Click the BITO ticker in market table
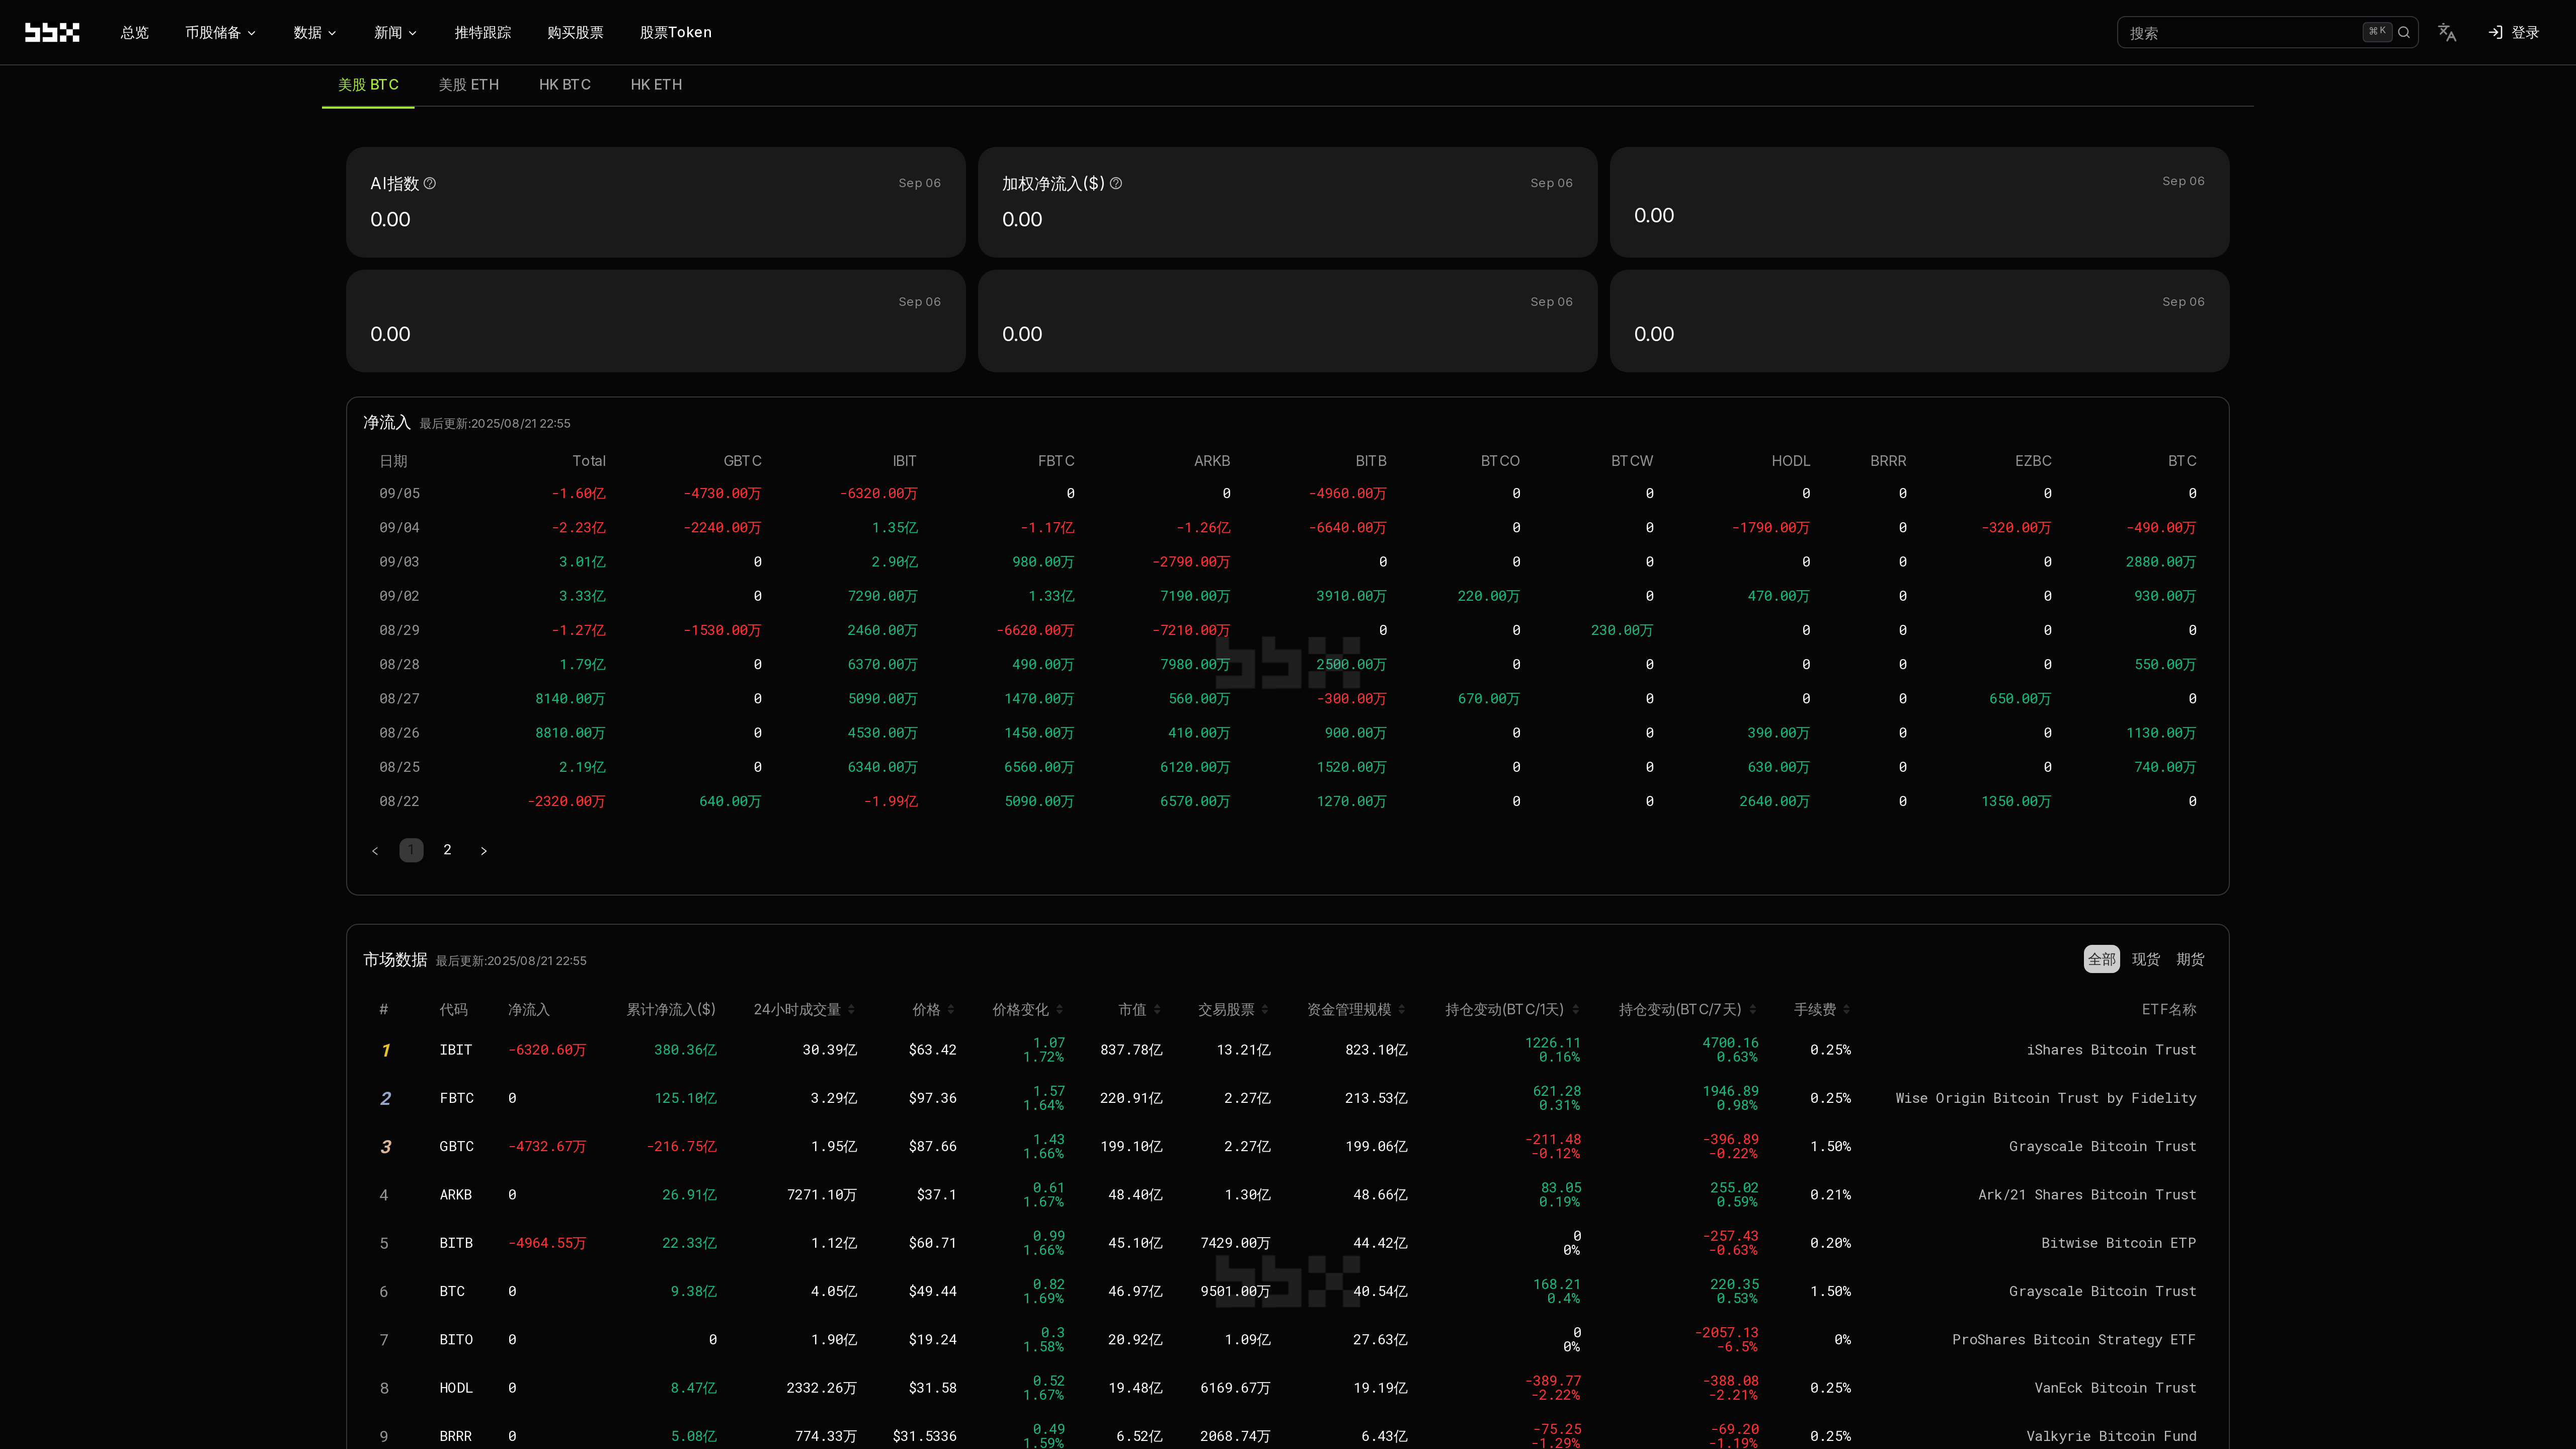 [x=456, y=1340]
